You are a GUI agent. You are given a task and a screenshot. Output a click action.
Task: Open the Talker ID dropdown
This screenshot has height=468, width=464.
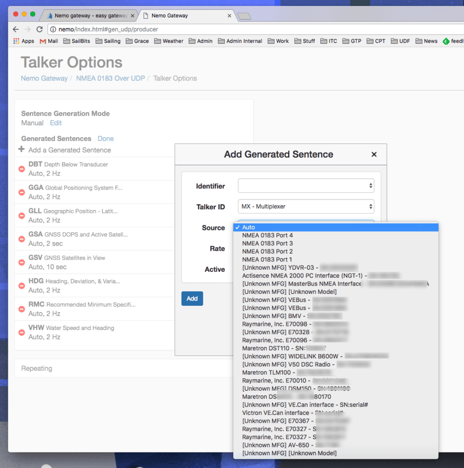[306, 207]
